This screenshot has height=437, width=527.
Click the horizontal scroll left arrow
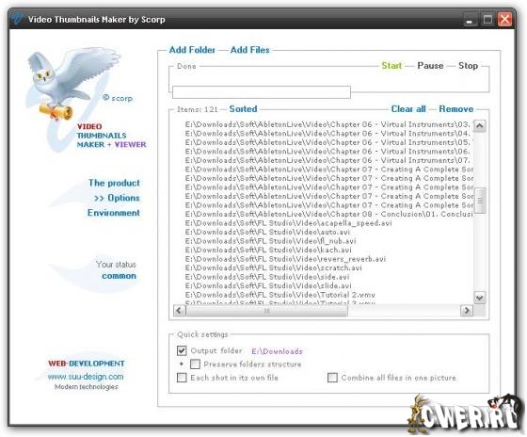click(x=179, y=310)
